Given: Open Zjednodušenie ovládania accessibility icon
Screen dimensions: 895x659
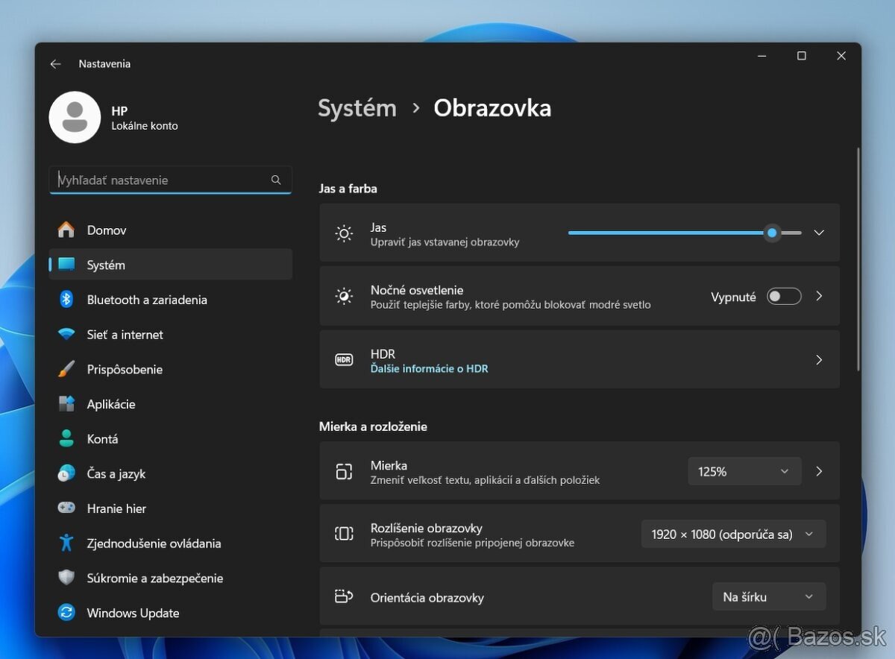Looking at the screenshot, I should (x=66, y=543).
